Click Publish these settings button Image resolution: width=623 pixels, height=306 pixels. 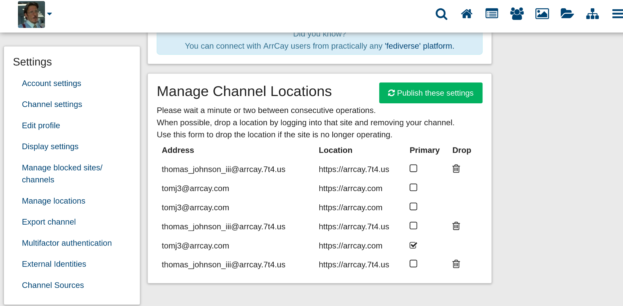tap(431, 93)
